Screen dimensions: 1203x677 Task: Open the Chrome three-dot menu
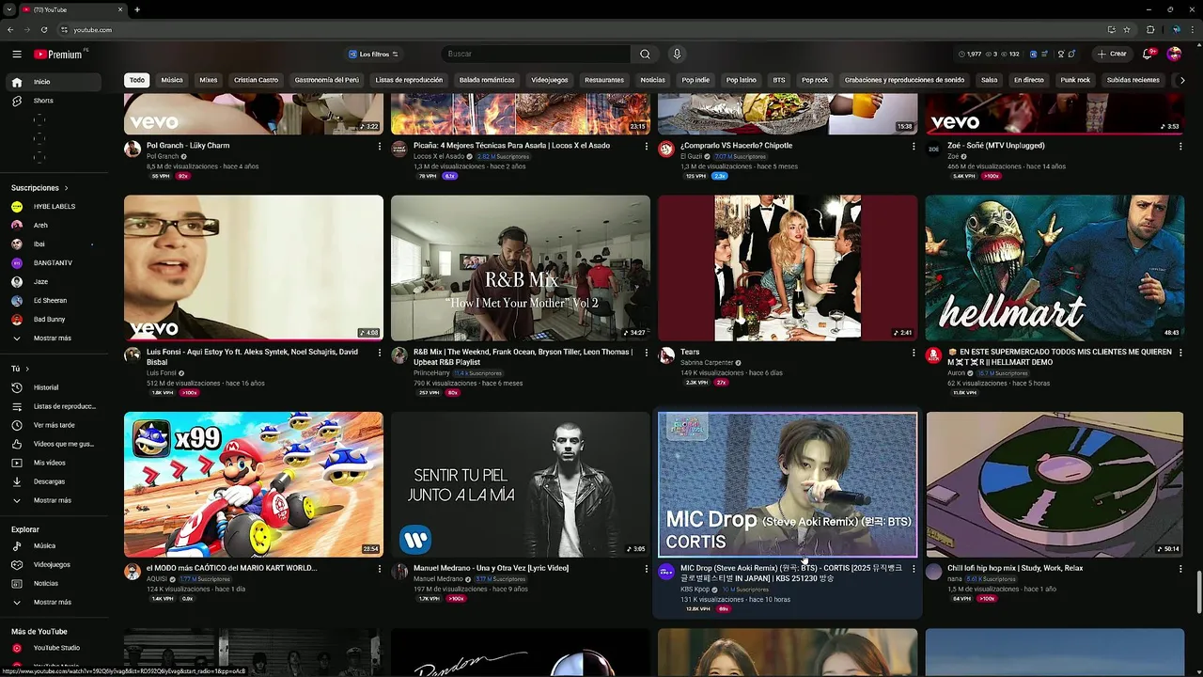1191,30
